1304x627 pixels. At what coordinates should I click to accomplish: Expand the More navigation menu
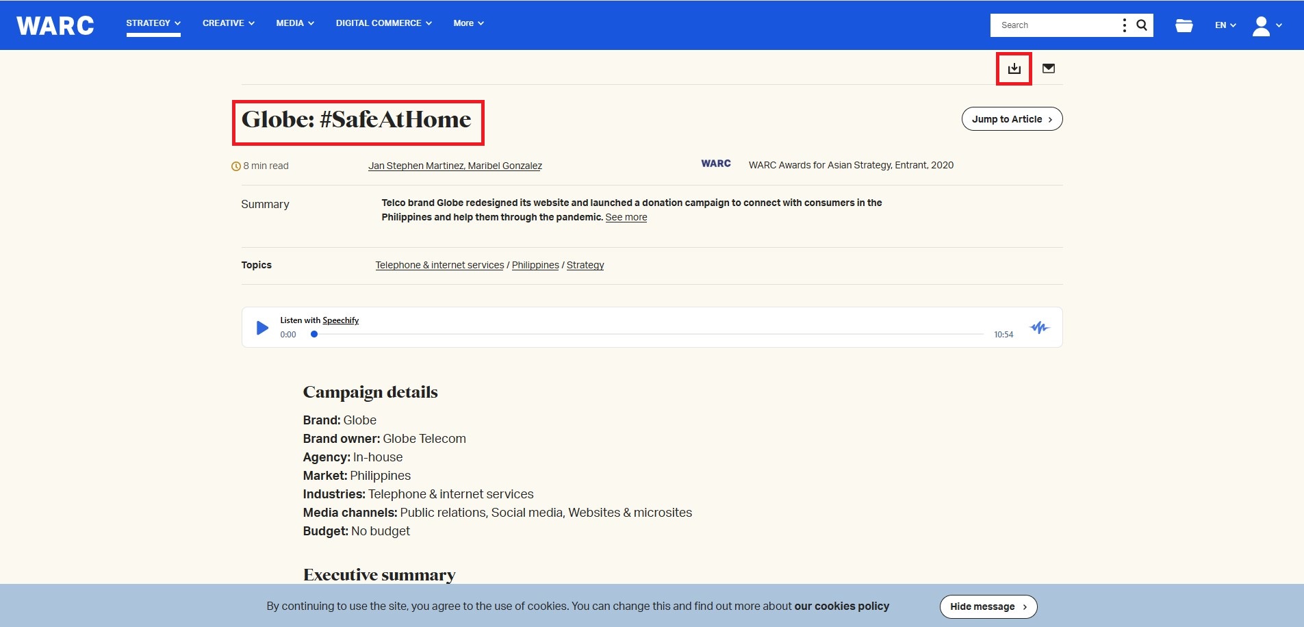pyautogui.click(x=468, y=23)
